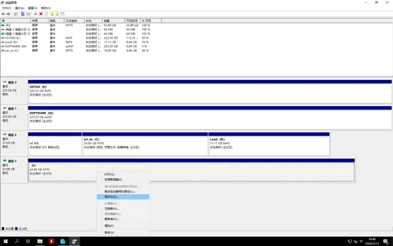Sort by the 布局 column header
Image resolution: width=393 pixels, height=246 pixels.
click(x=39, y=21)
